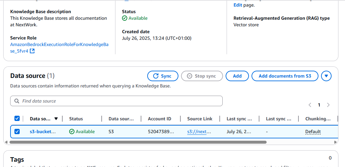Click the S3 data source type cell
This screenshot has width=345, height=167.
111,132
